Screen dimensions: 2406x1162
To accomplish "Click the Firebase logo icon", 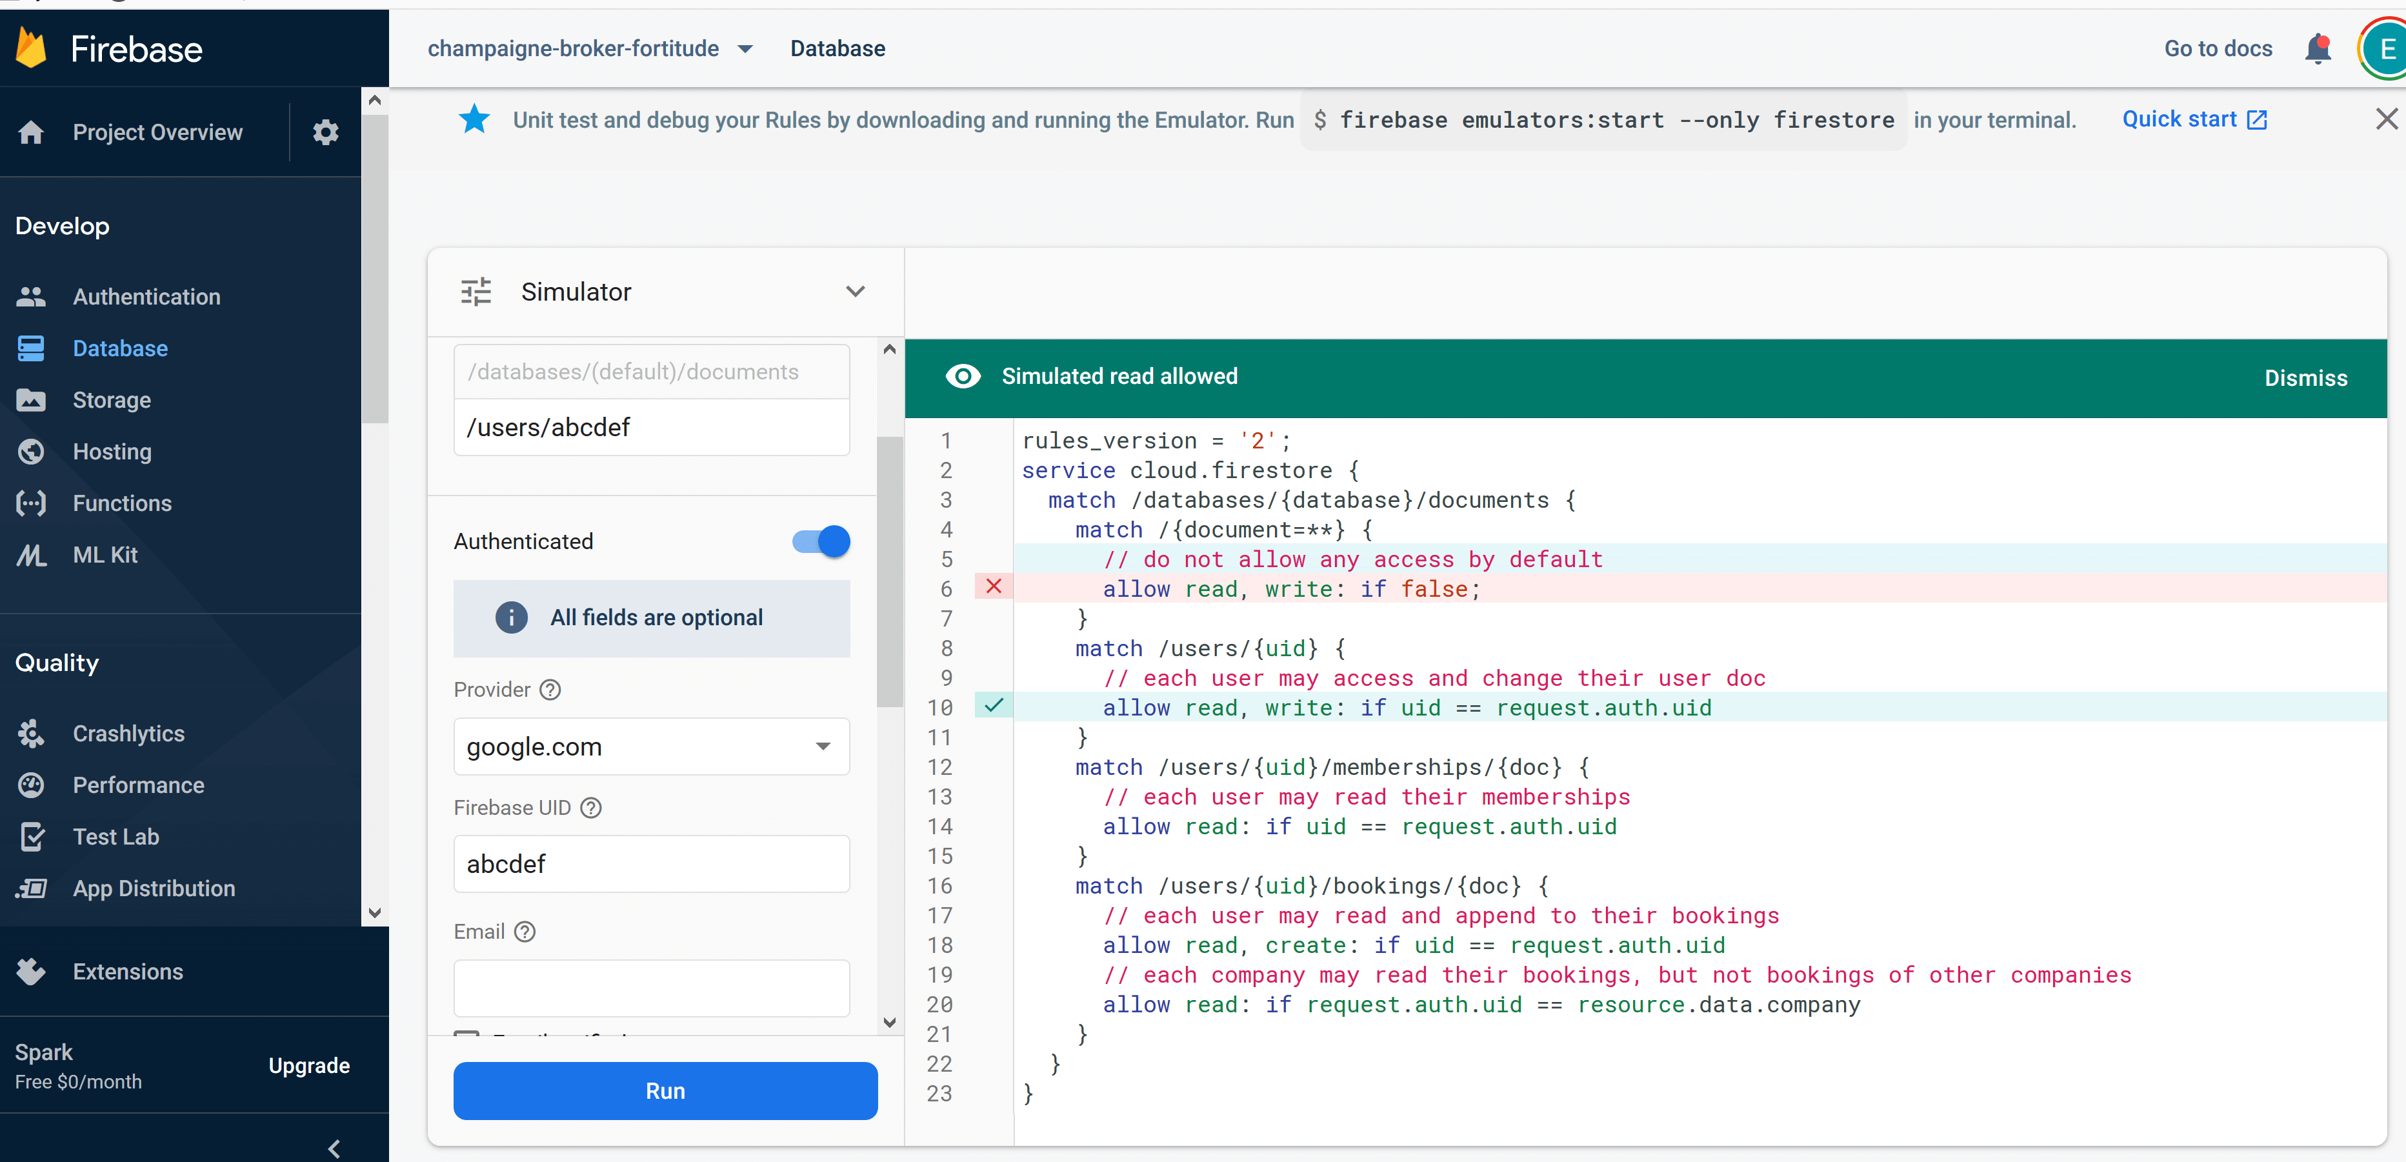I will coord(32,48).
